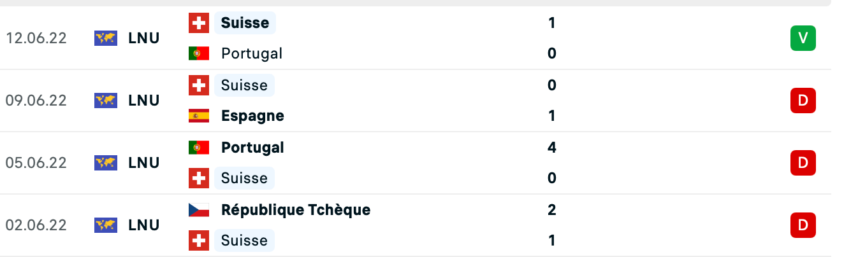Click the Spain flag next to Espagne
This screenshot has height=257, width=844.
coord(199,116)
